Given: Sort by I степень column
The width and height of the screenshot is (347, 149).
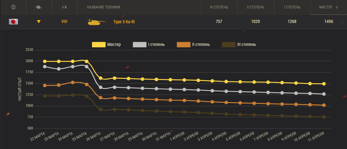Looking at the screenshot, I should [292, 7].
